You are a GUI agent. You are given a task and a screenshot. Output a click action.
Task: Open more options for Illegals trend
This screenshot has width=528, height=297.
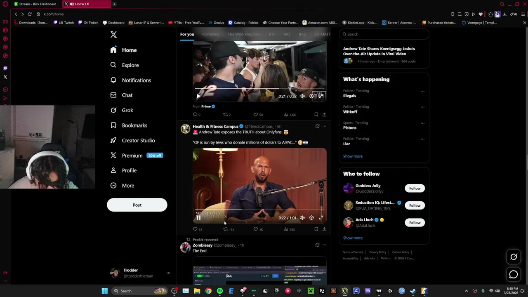(422, 91)
